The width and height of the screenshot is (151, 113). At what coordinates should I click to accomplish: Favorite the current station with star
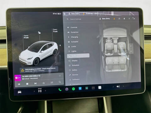click(44, 83)
